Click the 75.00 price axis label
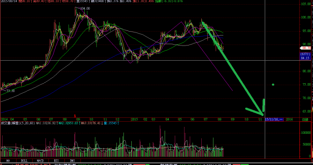Screen dimensions: 313x165 (306, 85)
